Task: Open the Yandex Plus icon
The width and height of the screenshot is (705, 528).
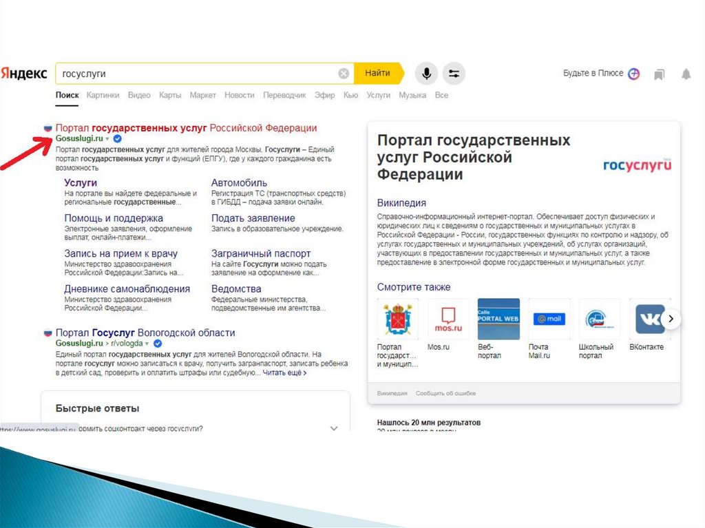Action: [x=633, y=73]
